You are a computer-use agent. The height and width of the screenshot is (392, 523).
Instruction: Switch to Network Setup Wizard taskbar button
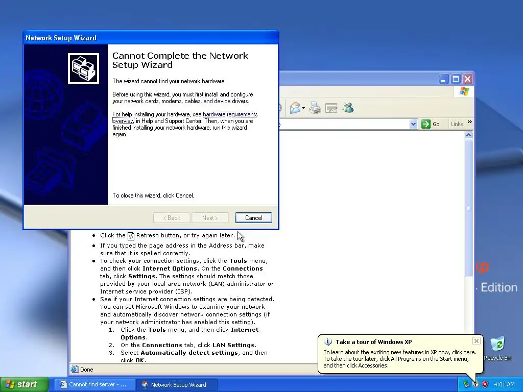pyautogui.click(x=177, y=384)
